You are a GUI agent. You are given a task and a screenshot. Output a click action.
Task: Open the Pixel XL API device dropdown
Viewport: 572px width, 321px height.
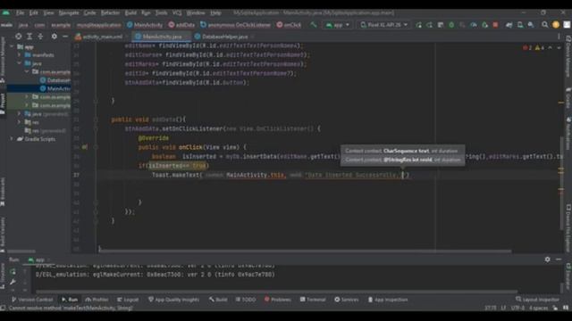click(383, 25)
